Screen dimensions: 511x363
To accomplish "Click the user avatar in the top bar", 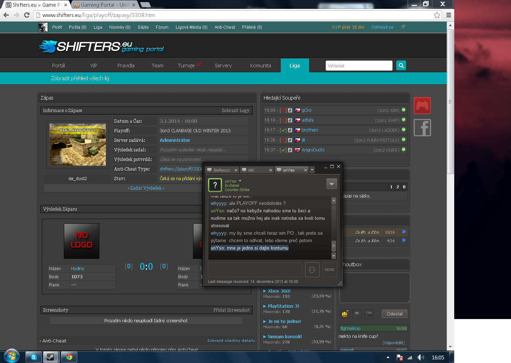I will point(43,27).
